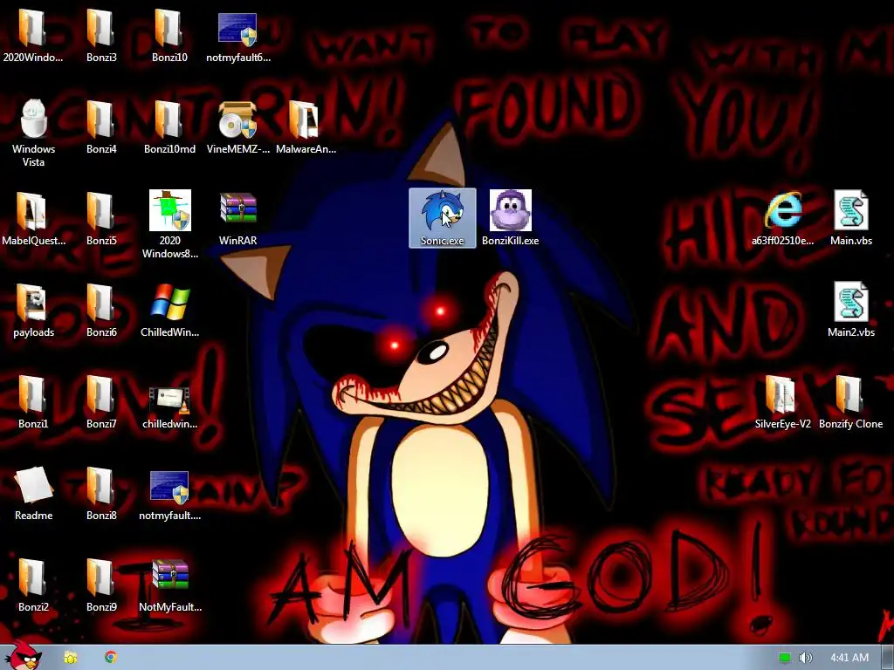This screenshot has width=894, height=670.
Task: Click the green tray icon
Action: 785,658
